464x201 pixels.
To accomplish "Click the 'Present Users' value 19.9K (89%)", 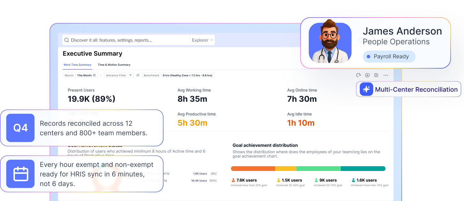I will coord(91,99).
